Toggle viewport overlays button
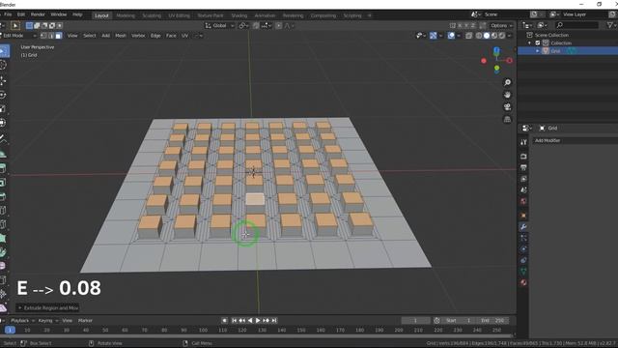Viewport: 618px width, 348px height. tap(451, 36)
